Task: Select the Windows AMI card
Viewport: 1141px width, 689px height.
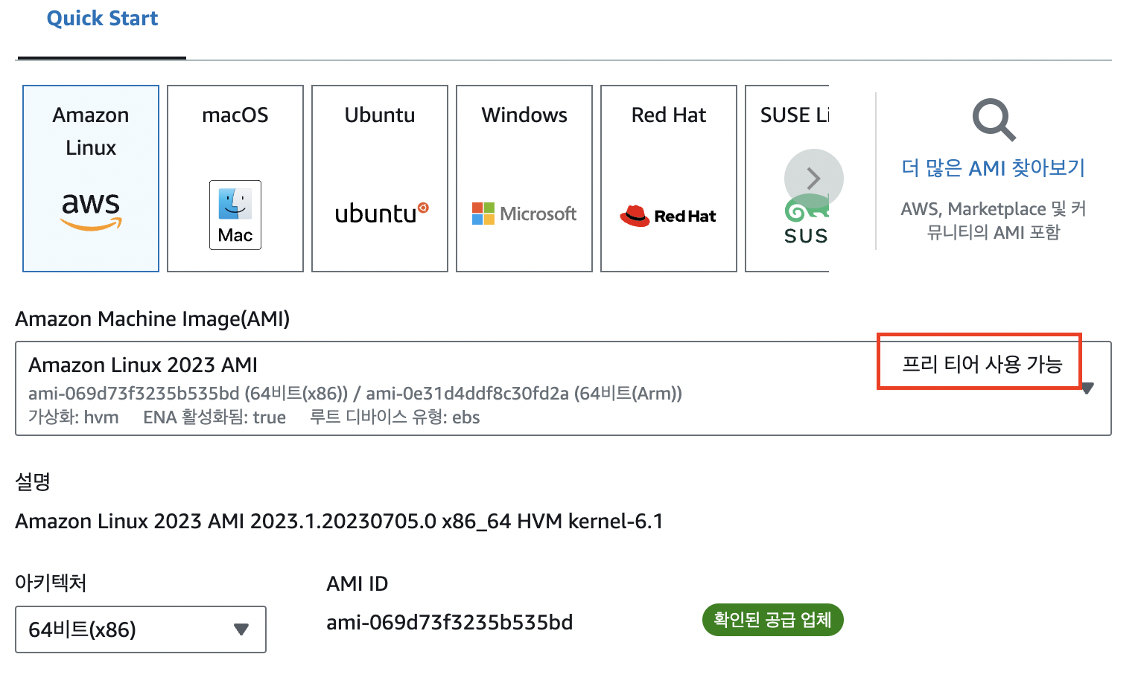Action: click(524, 179)
